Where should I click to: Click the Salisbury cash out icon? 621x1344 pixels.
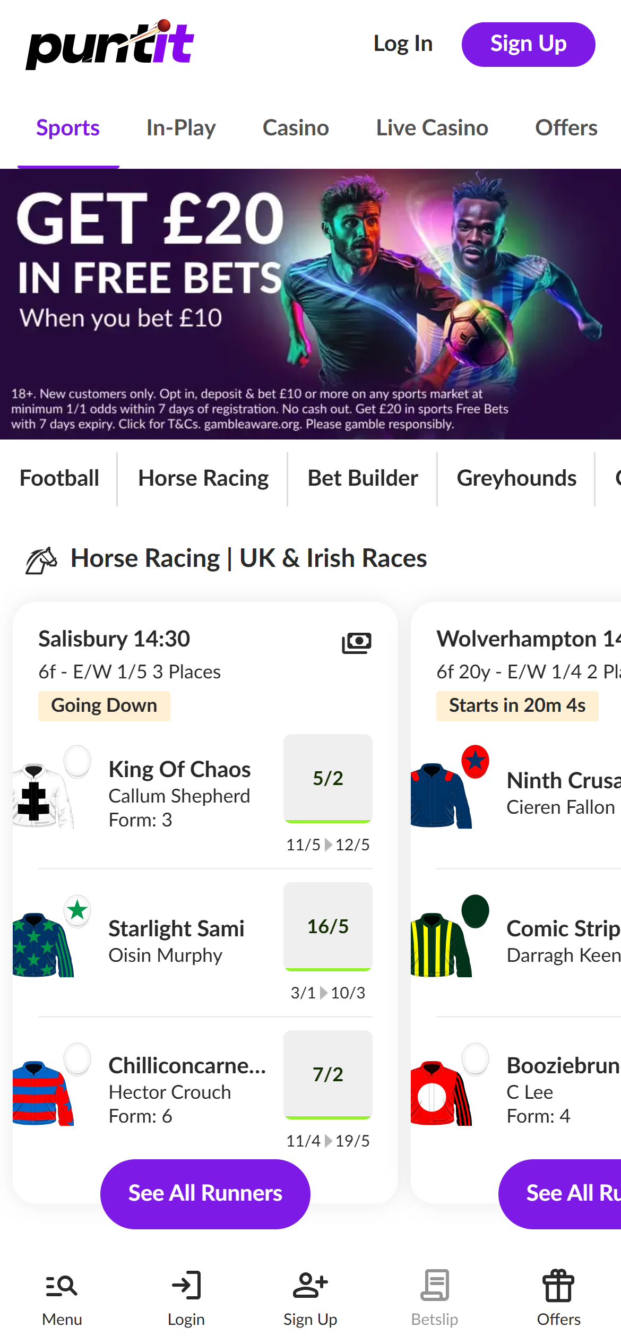pos(356,643)
